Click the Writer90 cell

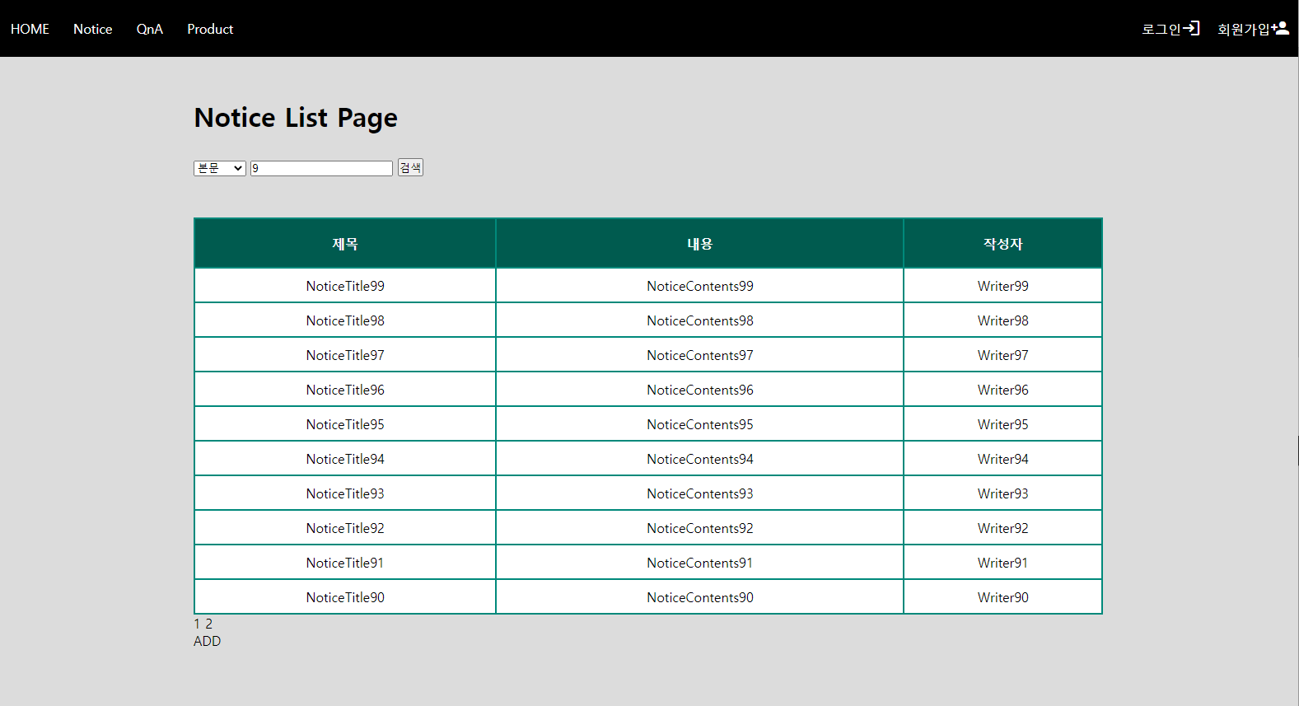click(x=1002, y=597)
